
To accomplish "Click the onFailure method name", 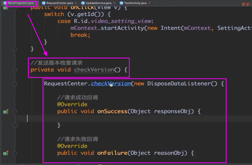I will coord(112,153).
